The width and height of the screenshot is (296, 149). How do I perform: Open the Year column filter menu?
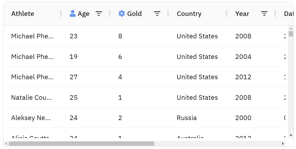(x=264, y=14)
